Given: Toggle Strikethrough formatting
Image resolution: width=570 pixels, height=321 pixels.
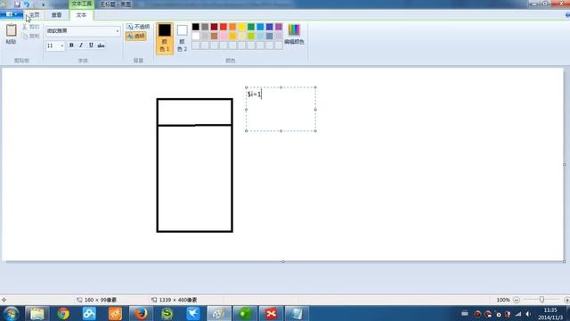Looking at the screenshot, I should pos(101,45).
